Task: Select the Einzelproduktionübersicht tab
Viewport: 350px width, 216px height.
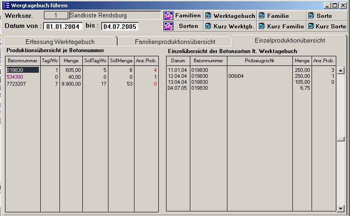Action: (289, 40)
